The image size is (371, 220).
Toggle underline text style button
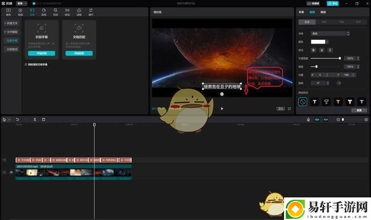[322, 50]
